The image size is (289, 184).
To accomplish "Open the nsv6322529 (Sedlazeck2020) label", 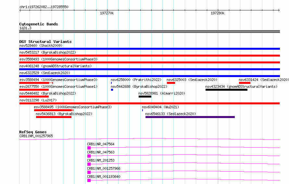I will [x=45, y=73].
